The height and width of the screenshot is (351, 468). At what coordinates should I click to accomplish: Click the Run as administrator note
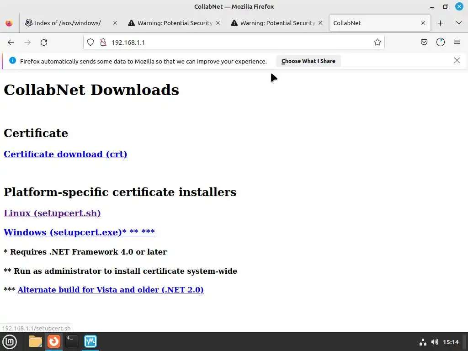(120, 271)
